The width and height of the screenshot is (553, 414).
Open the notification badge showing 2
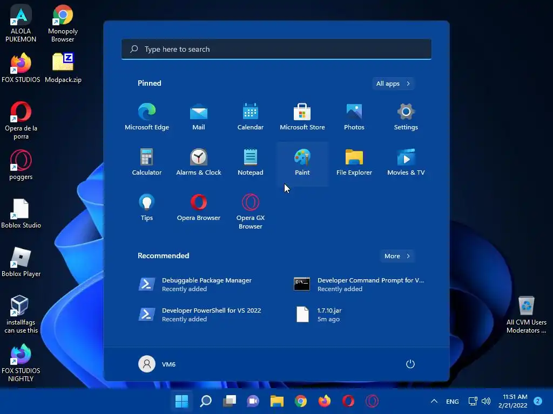(x=538, y=401)
